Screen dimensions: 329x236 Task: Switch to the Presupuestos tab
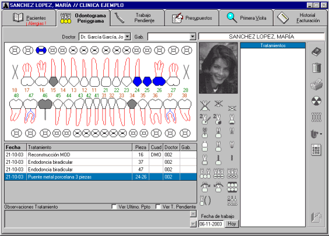click(192, 18)
